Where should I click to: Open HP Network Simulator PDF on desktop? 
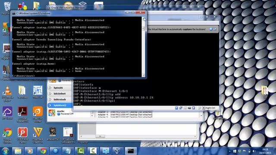click(x=68, y=135)
